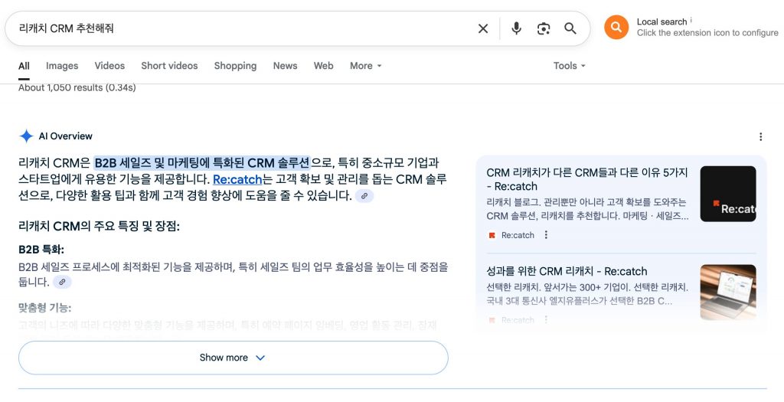Click the 'AI Overview' heading label
Viewport: 784px width, 402px height.
[66, 136]
